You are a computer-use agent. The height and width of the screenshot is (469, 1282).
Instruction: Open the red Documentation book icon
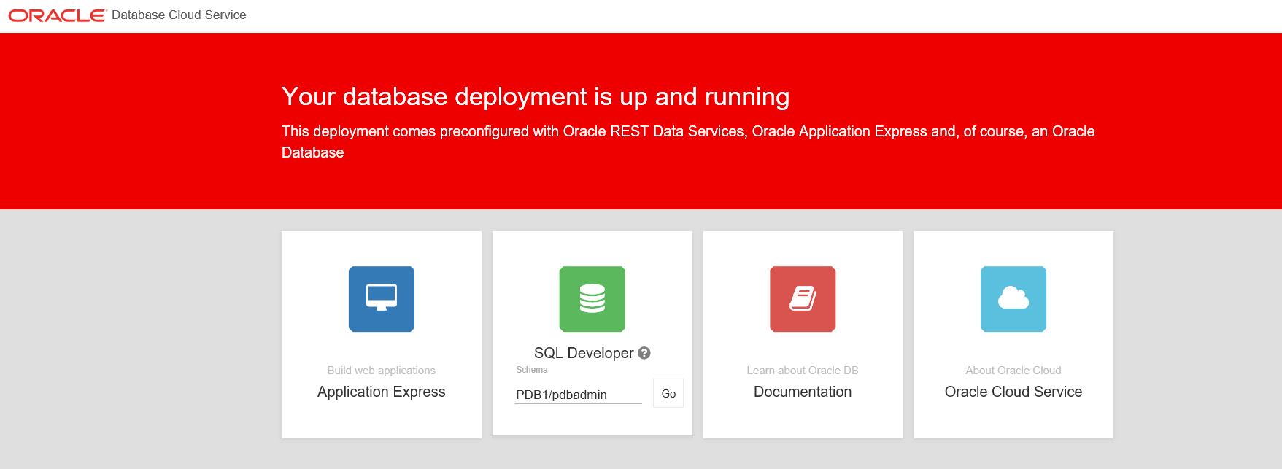pyautogui.click(x=803, y=299)
